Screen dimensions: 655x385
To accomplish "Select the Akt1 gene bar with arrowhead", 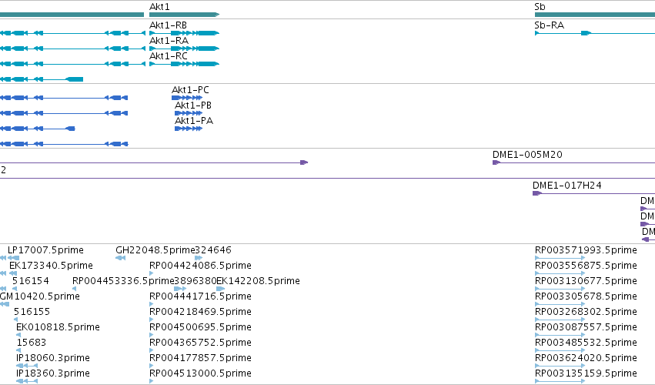I will [184, 15].
